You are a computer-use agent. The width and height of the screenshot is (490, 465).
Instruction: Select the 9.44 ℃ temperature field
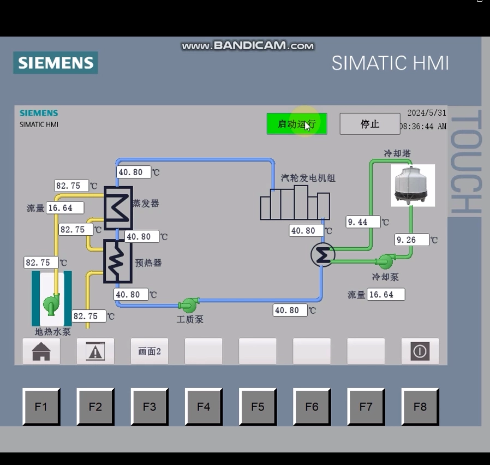(363, 222)
